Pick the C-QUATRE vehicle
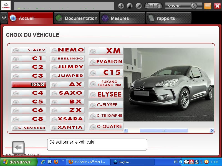Viewport: 222px width, 166px height. coord(106,126)
